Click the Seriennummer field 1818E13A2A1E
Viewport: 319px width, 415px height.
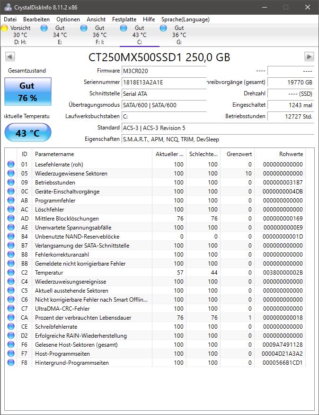pyautogui.click(x=164, y=83)
